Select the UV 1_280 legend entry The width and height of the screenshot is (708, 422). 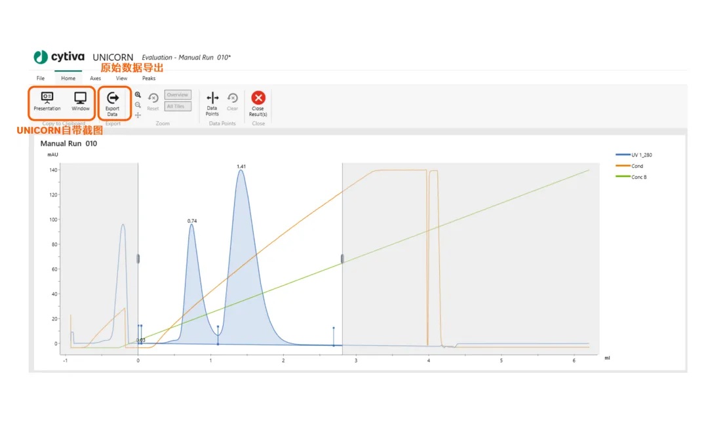[634, 155]
